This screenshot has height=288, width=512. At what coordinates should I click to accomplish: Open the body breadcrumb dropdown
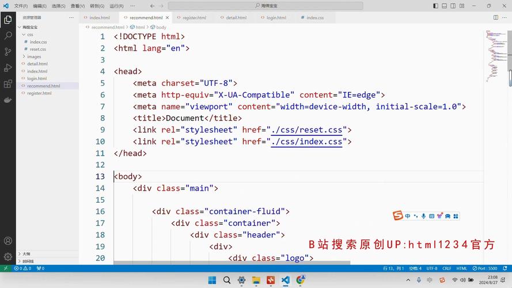158,27
